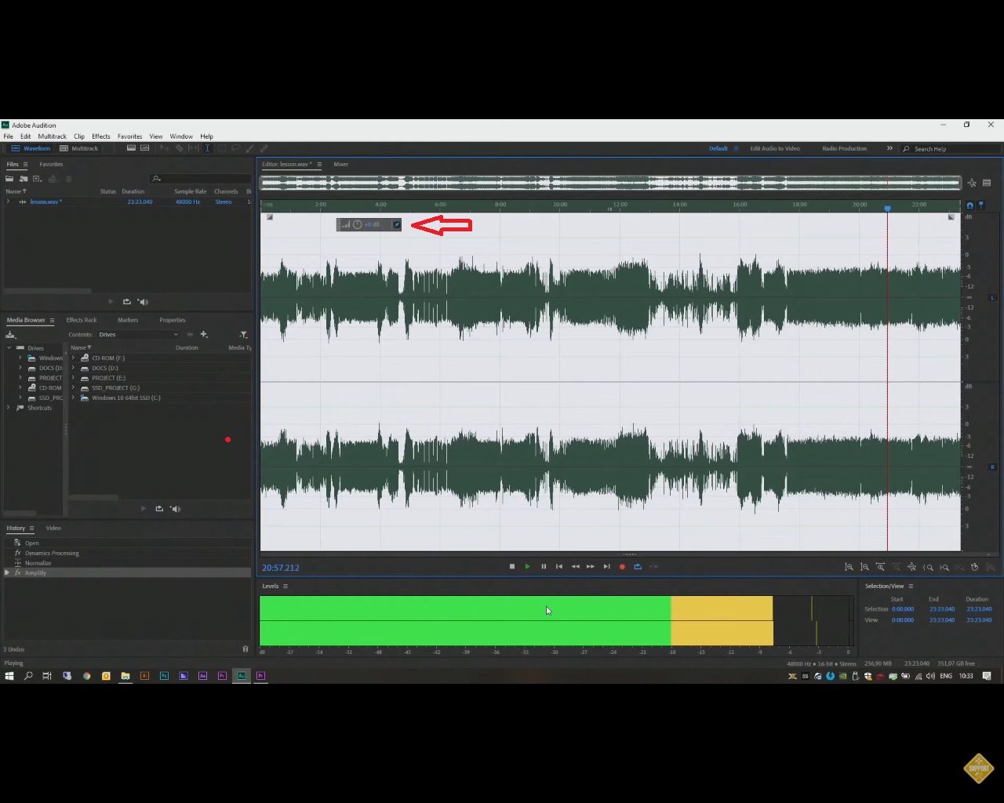This screenshot has height=803, width=1004.
Task: Expand the Shortcuts tree node
Action: (9, 408)
